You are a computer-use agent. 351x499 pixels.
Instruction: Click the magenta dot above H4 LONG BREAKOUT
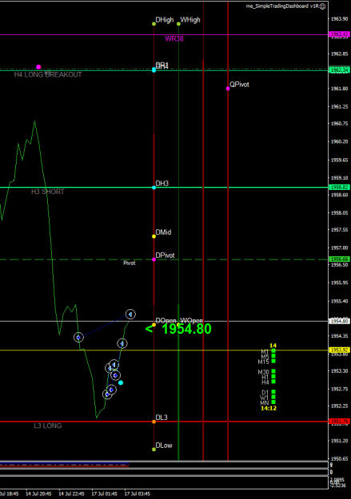click(38, 67)
